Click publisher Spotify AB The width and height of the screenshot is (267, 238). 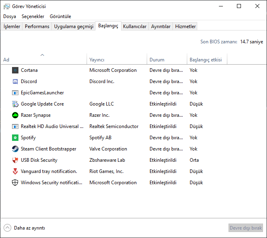point(100,138)
